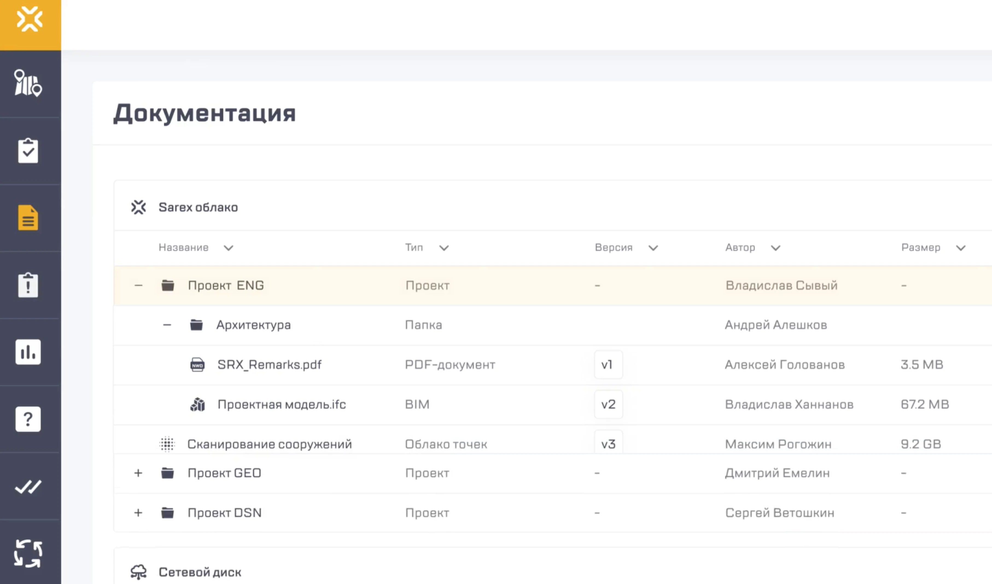Sort by the Название column chevron
The image size is (992, 584).
[228, 248]
